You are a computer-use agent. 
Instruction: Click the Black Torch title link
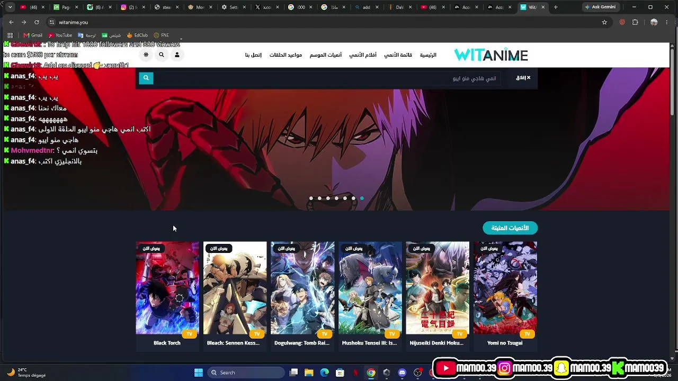click(167, 343)
